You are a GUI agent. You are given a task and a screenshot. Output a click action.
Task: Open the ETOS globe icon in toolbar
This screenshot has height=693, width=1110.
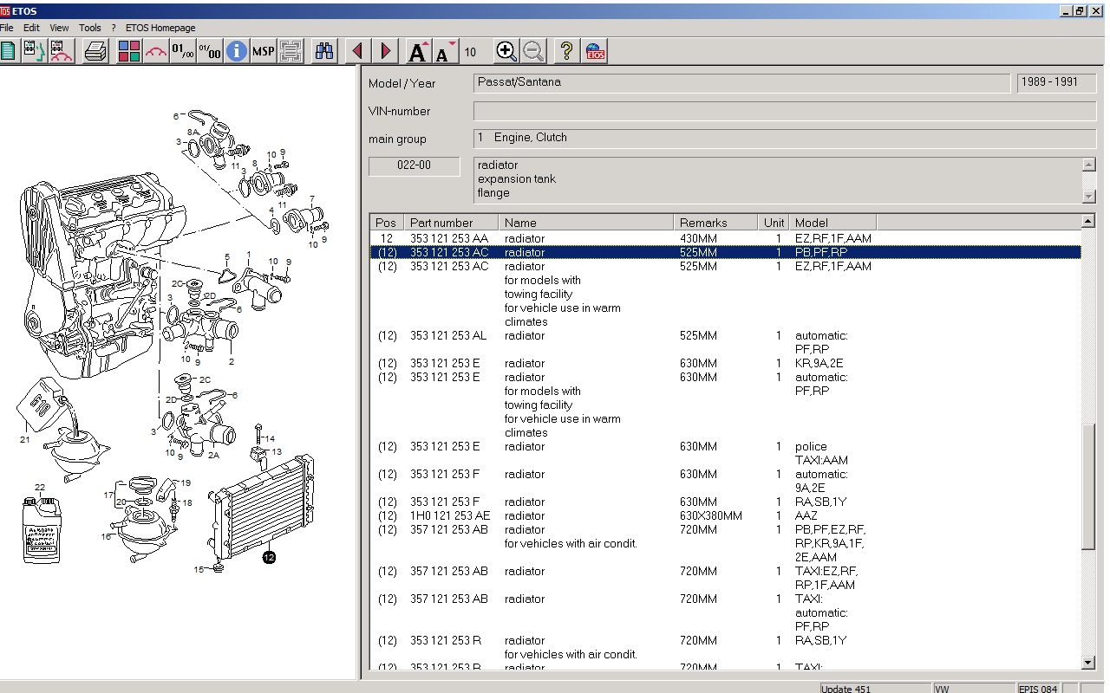(595, 51)
